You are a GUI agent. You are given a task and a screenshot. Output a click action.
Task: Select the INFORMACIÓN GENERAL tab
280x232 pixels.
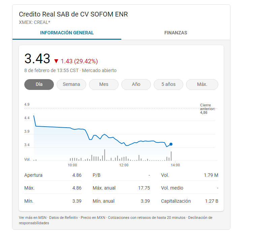67,33
